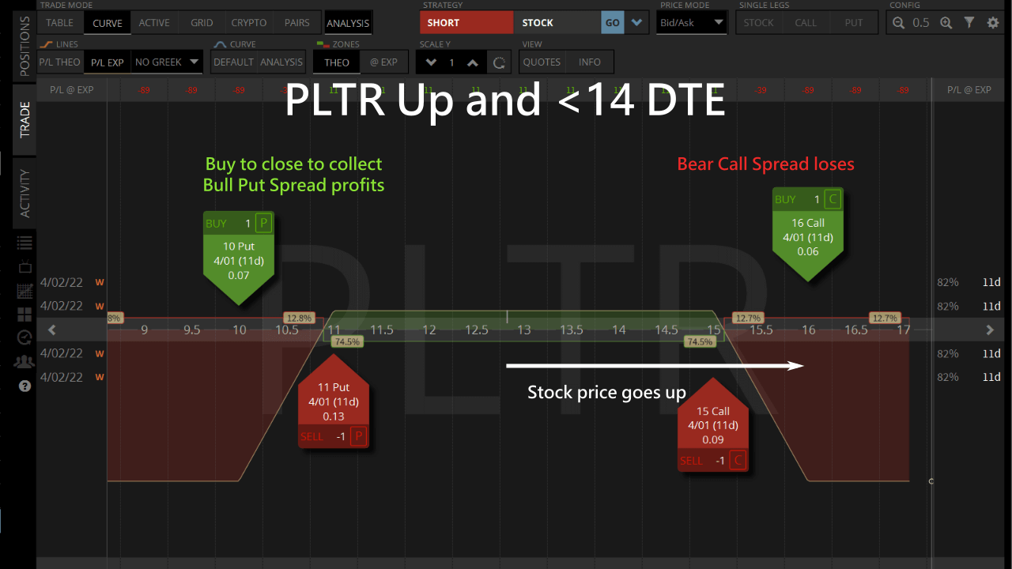Open the TRADE side tab
The width and height of the screenshot is (1012, 569).
click(x=25, y=119)
